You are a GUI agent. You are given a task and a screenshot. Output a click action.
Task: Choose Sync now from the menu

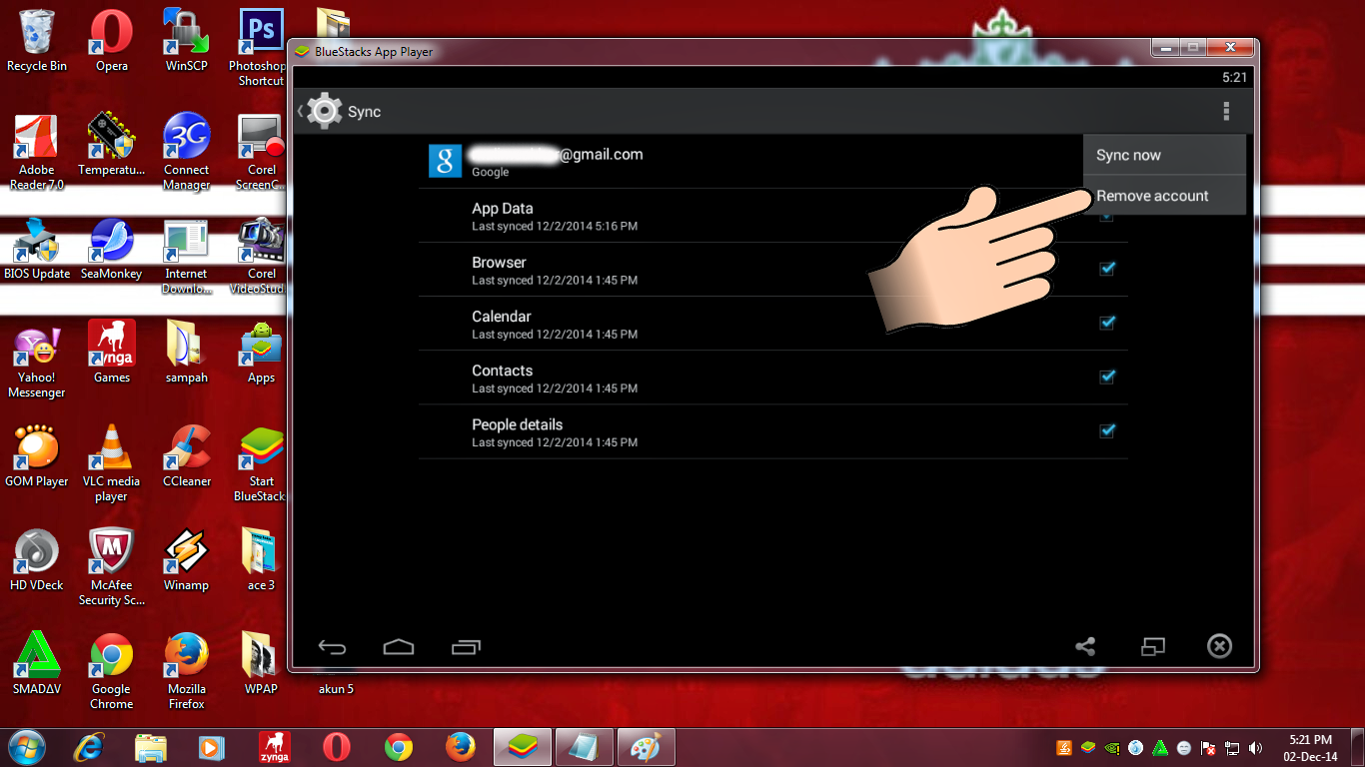click(1164, 155)
